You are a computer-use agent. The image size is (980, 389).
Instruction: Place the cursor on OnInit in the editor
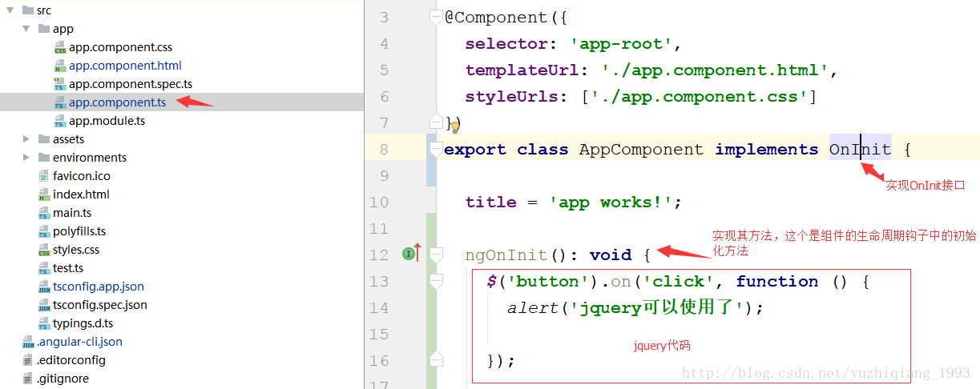[860, 149]
